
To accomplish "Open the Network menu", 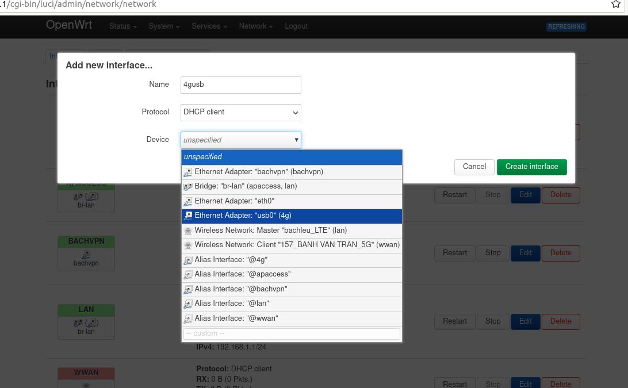I will tap(255, 26).
